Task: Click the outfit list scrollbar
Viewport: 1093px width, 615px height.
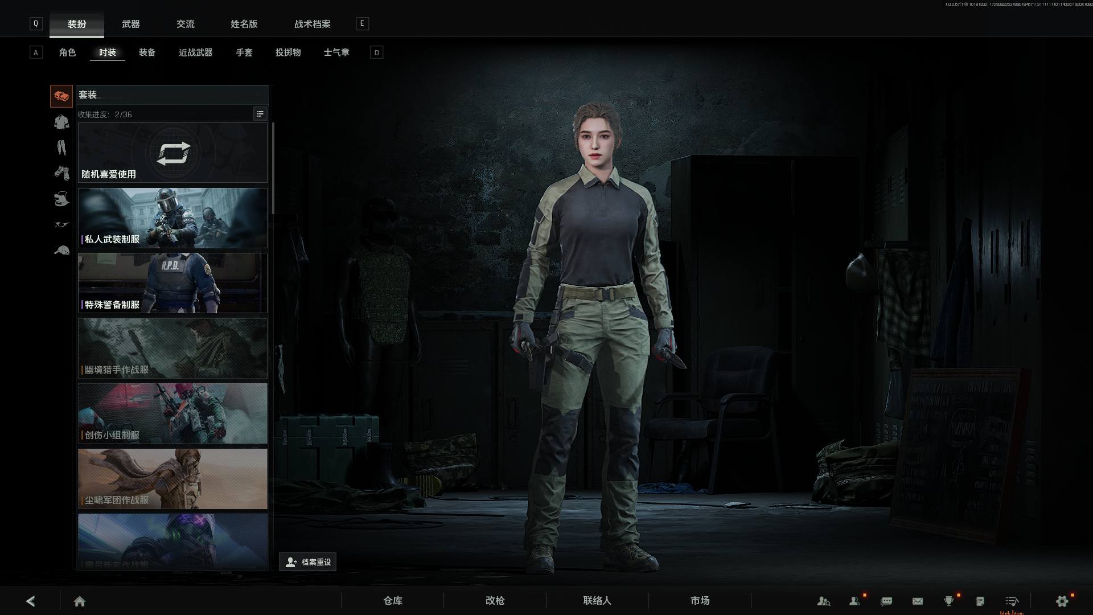Action: (x=273, y=169)
